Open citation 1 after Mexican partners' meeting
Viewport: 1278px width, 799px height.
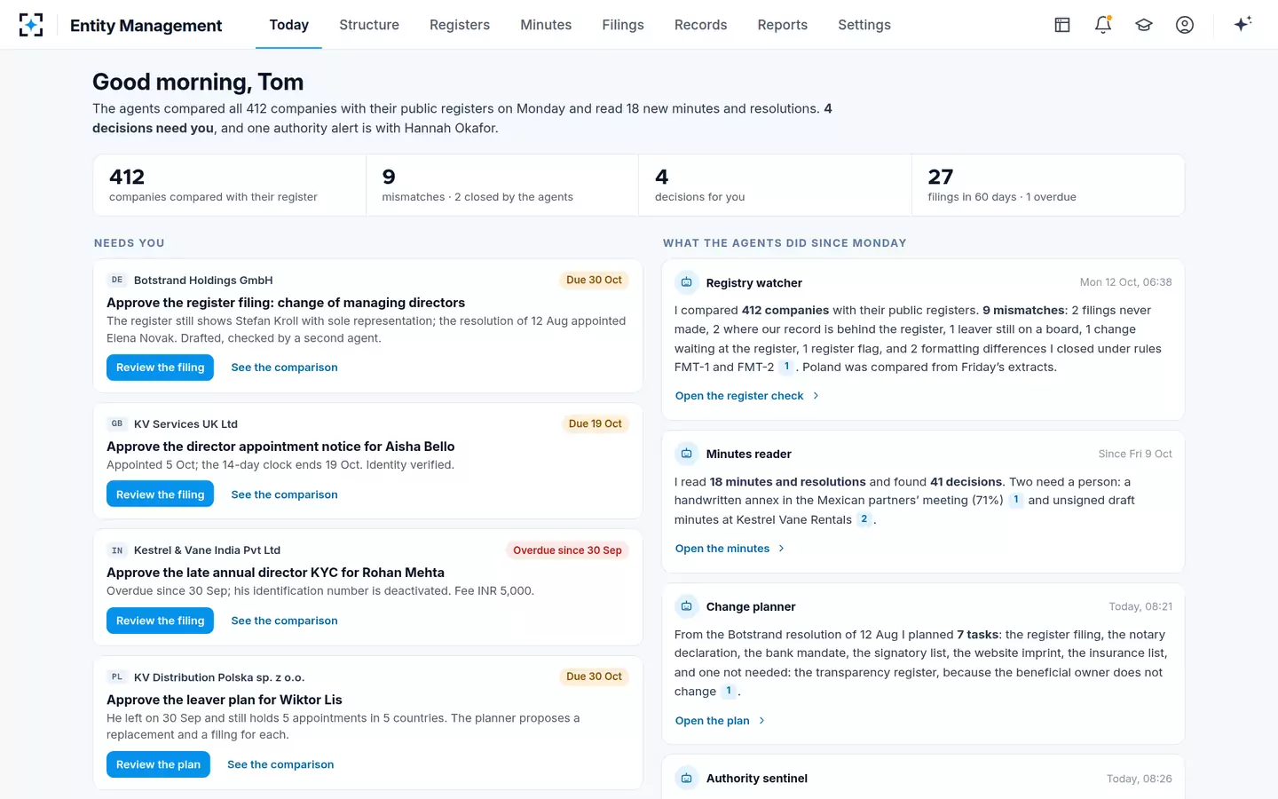coord(1016,500)
